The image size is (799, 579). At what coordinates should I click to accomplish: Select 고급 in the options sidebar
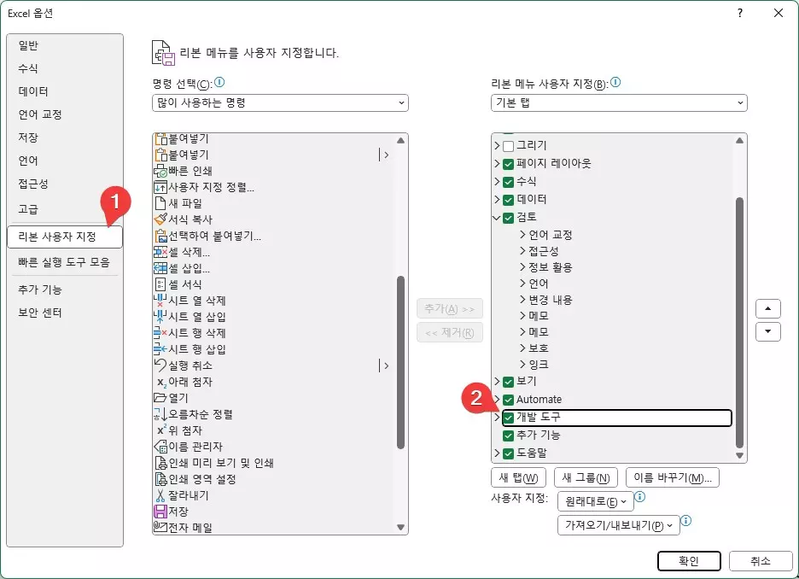coord(65,209)
